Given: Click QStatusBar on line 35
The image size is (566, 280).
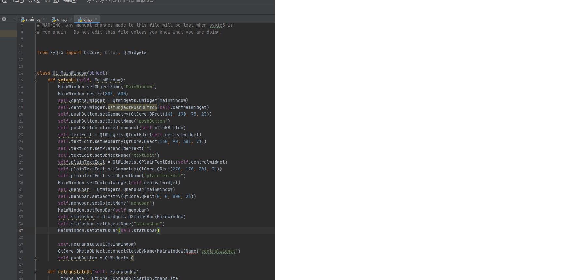Looking at the screenshot, I should 141,217.
